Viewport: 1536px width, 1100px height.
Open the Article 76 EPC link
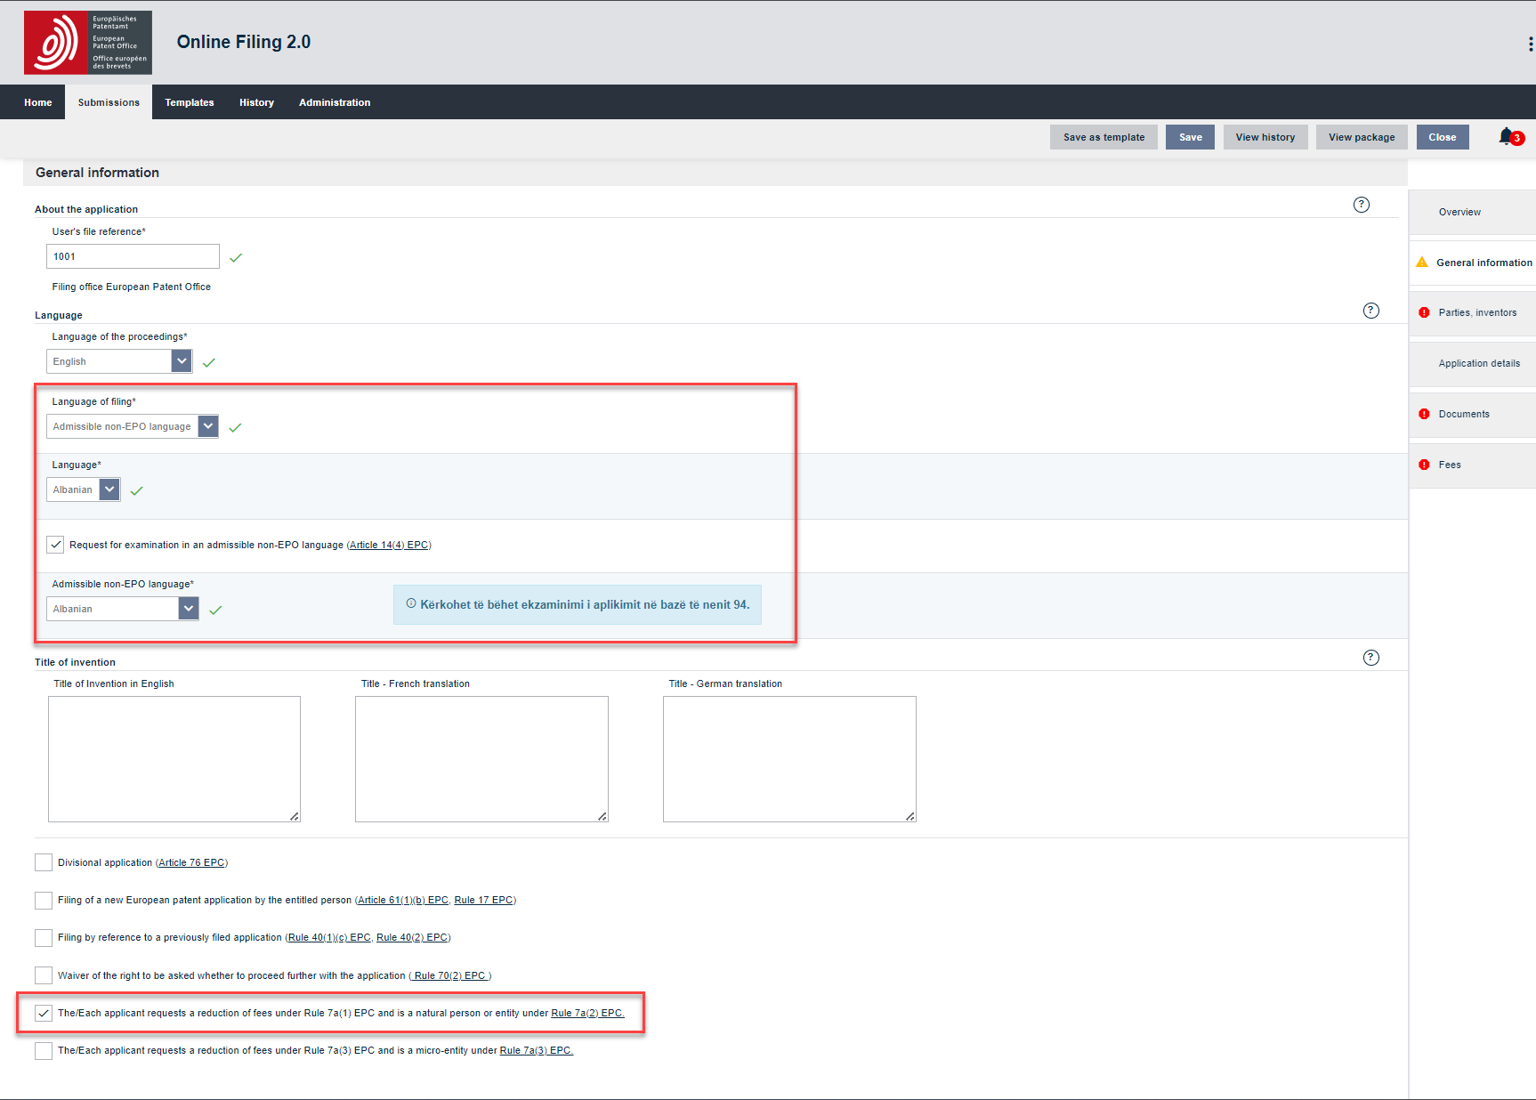[191, 862]
